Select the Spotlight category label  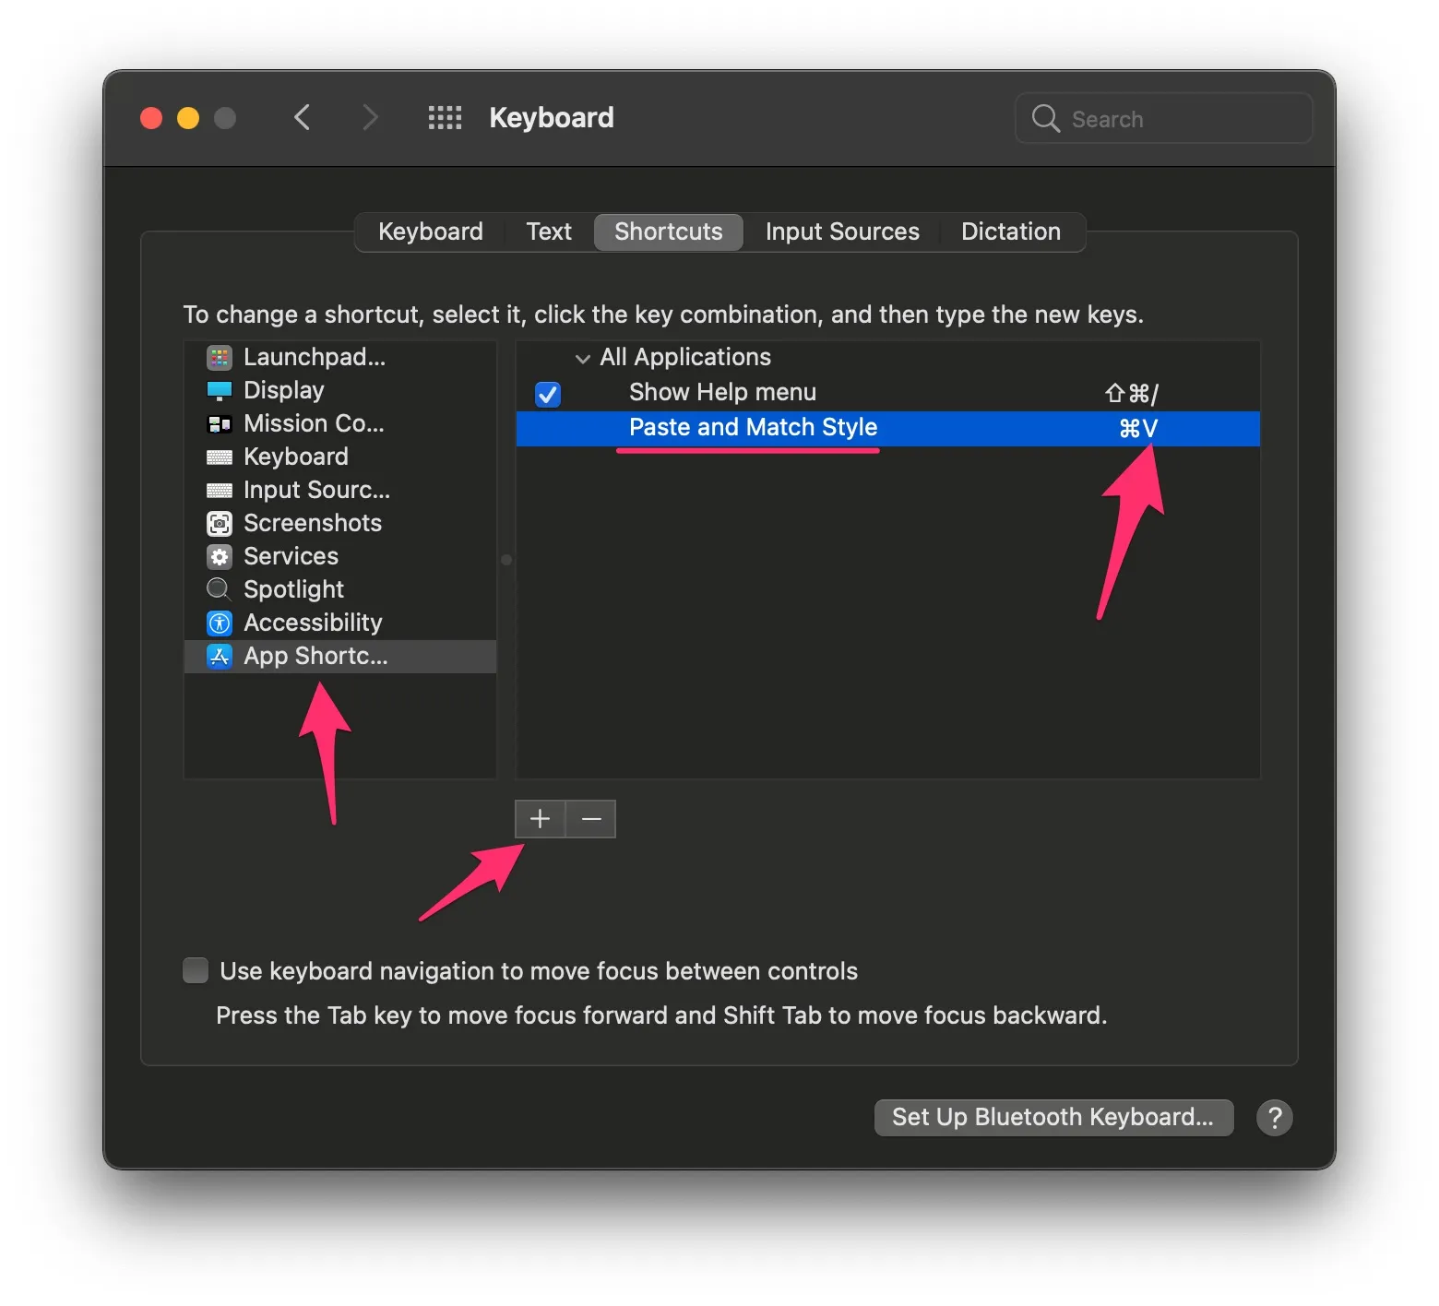tap(294, 589)
